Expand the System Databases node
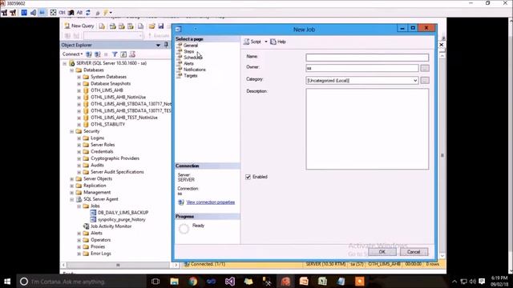 pyautogui.click(x=79, y=77)
